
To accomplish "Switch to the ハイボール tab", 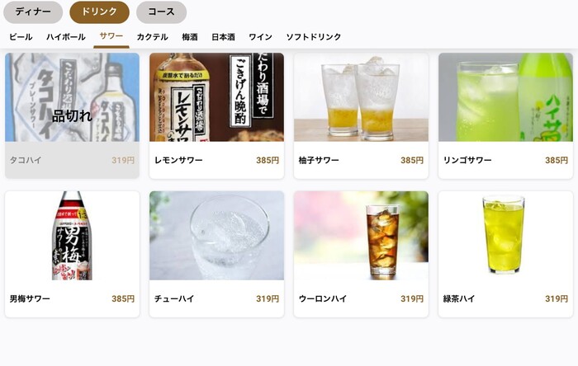I will coord(66,37).
